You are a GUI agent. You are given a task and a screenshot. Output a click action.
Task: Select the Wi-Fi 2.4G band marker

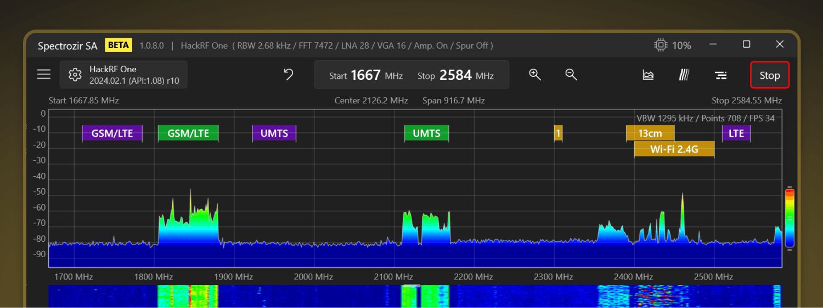[674, 149]
